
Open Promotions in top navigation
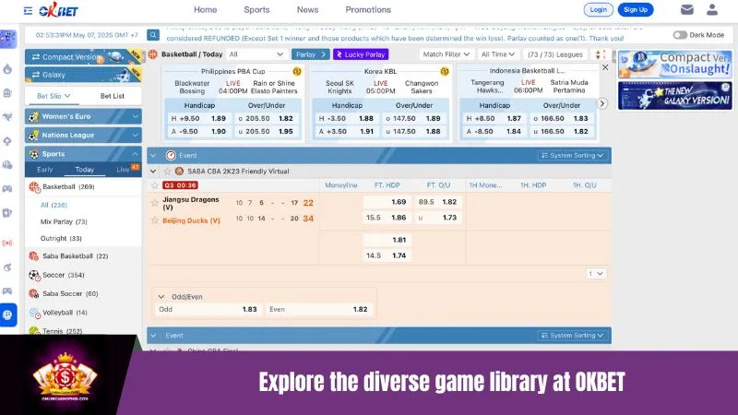368,9
